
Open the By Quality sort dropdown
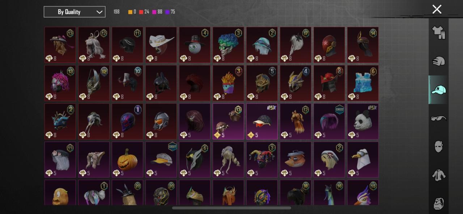(x=75, y=12)
